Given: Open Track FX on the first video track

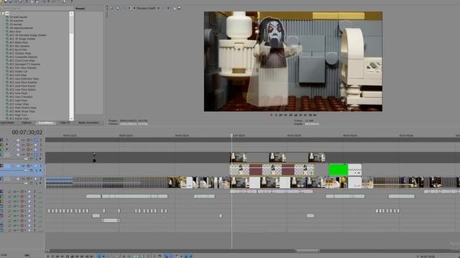Looking at the screenshot, I should coord(23,140).
